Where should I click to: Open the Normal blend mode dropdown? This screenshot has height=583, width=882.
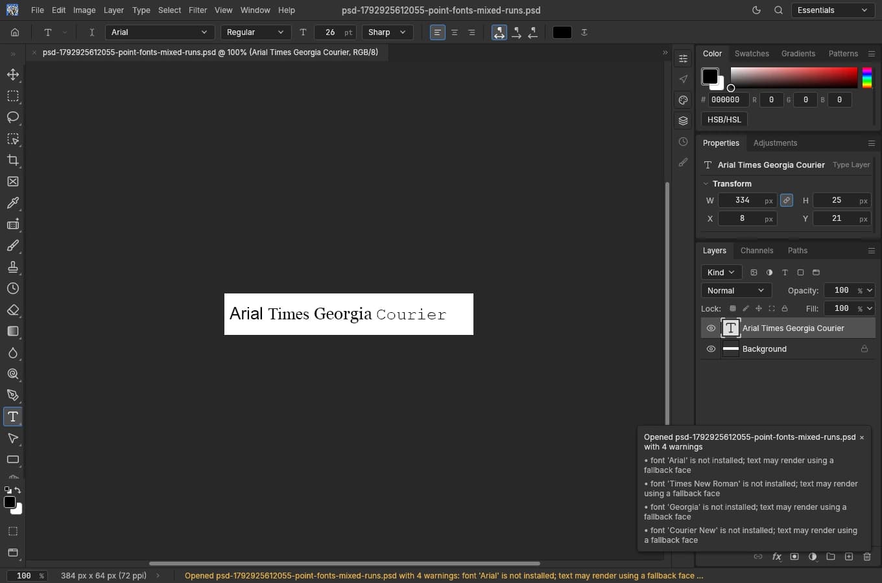[x=736, y=291]
